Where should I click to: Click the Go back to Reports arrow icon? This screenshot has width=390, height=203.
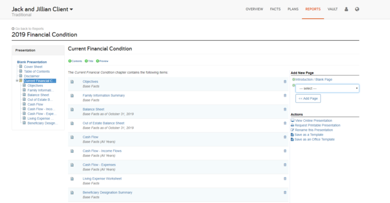pyautogui.click(x=13, y=29)
